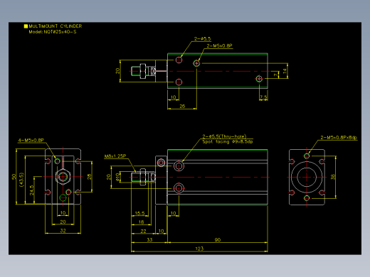Click the 90 body length dimension
This screenshot has height=277, width=370.
click(218, 239)
